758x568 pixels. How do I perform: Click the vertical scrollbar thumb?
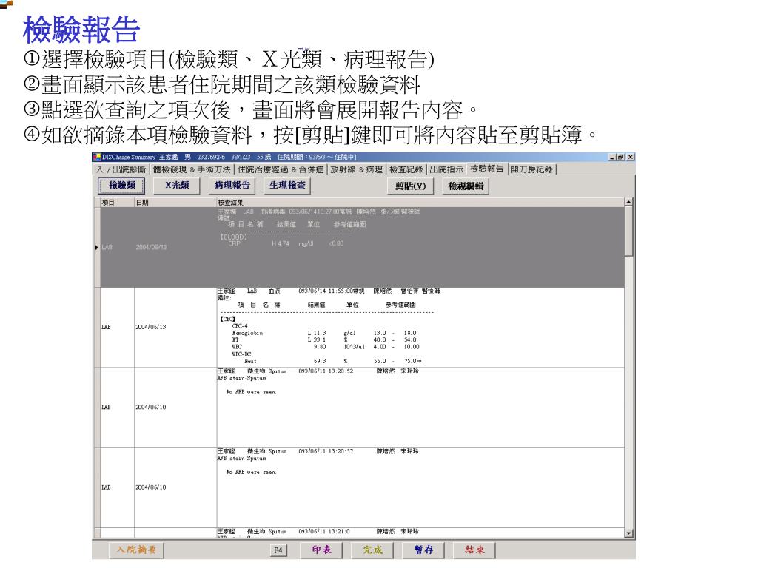[628, 231]
